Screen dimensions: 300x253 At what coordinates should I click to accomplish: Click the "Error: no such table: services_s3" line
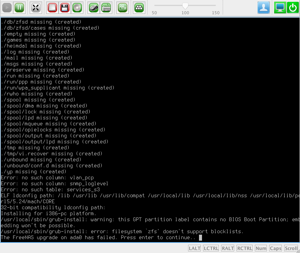pos(50,190)
